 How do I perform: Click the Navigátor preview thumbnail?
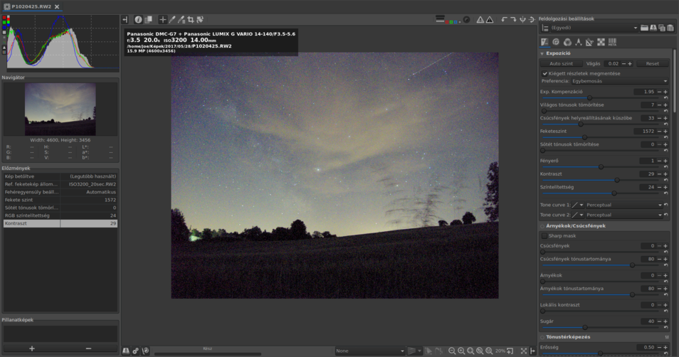[x=60, y=110]
